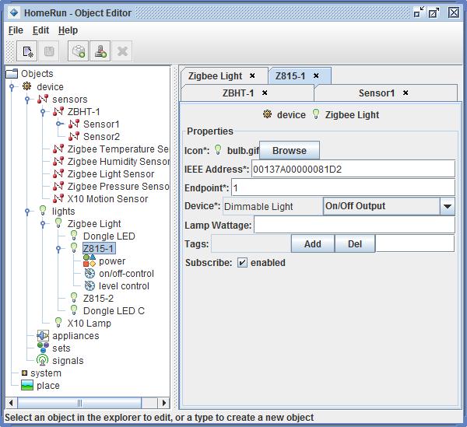Image resolution: width=467 pixels, height=427 pixels.
Task: Select Zigbee Light Sensor tree item
Action: point(111,173)
